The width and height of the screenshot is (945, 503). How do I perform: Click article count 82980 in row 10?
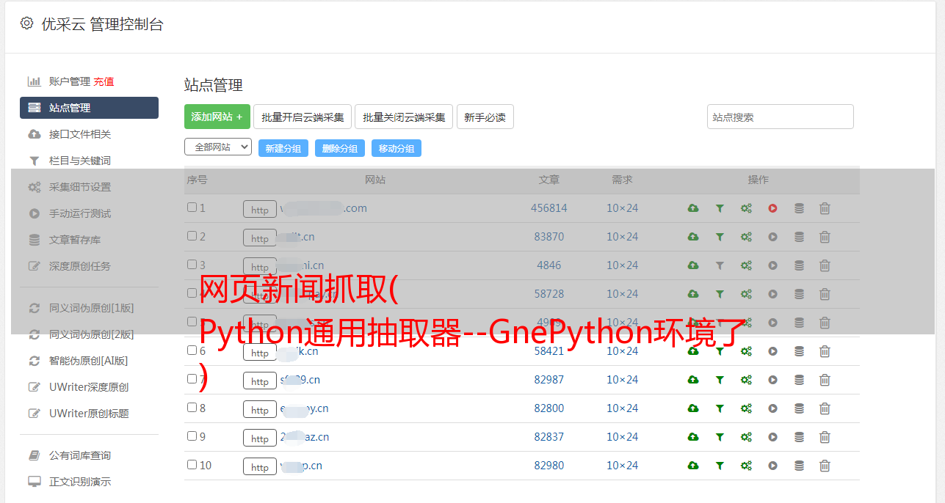pyautogui.click(x=549, y=466)
